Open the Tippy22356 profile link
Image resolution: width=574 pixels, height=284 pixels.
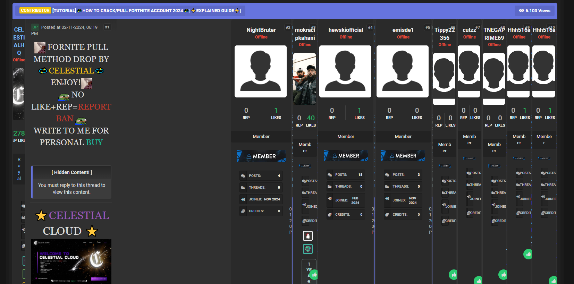(x=445, y=34)
